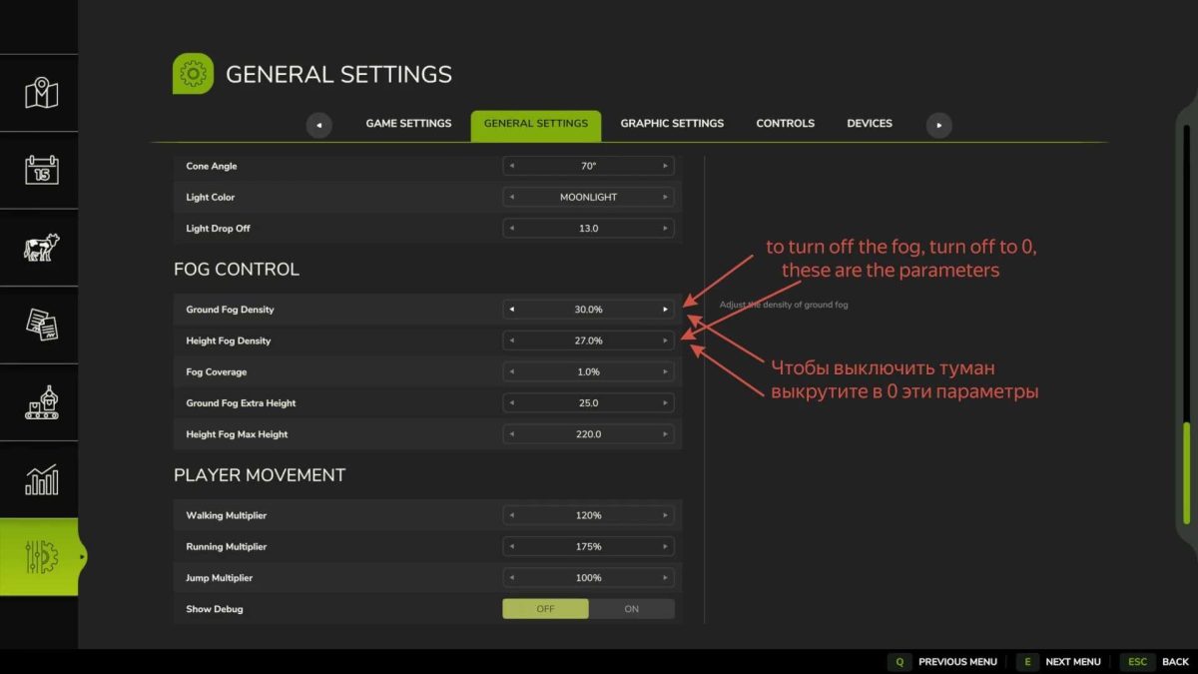This screenshot has height=674, width=1198.
Task: Open the left circular arrow beside the tab row
Action: [x=319, y=124]
